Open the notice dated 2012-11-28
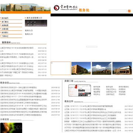The image size is (133, 133). [18, 66]
